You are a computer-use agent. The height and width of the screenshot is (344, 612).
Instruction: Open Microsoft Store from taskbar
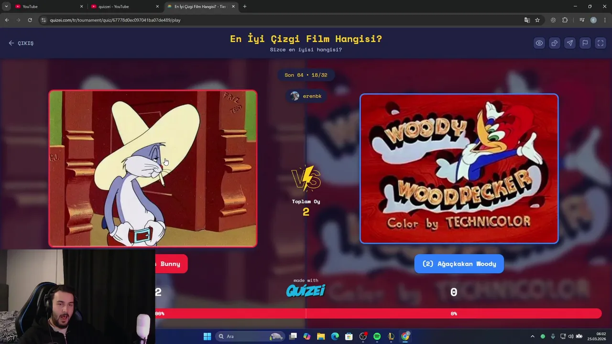(x=349, y=336)
